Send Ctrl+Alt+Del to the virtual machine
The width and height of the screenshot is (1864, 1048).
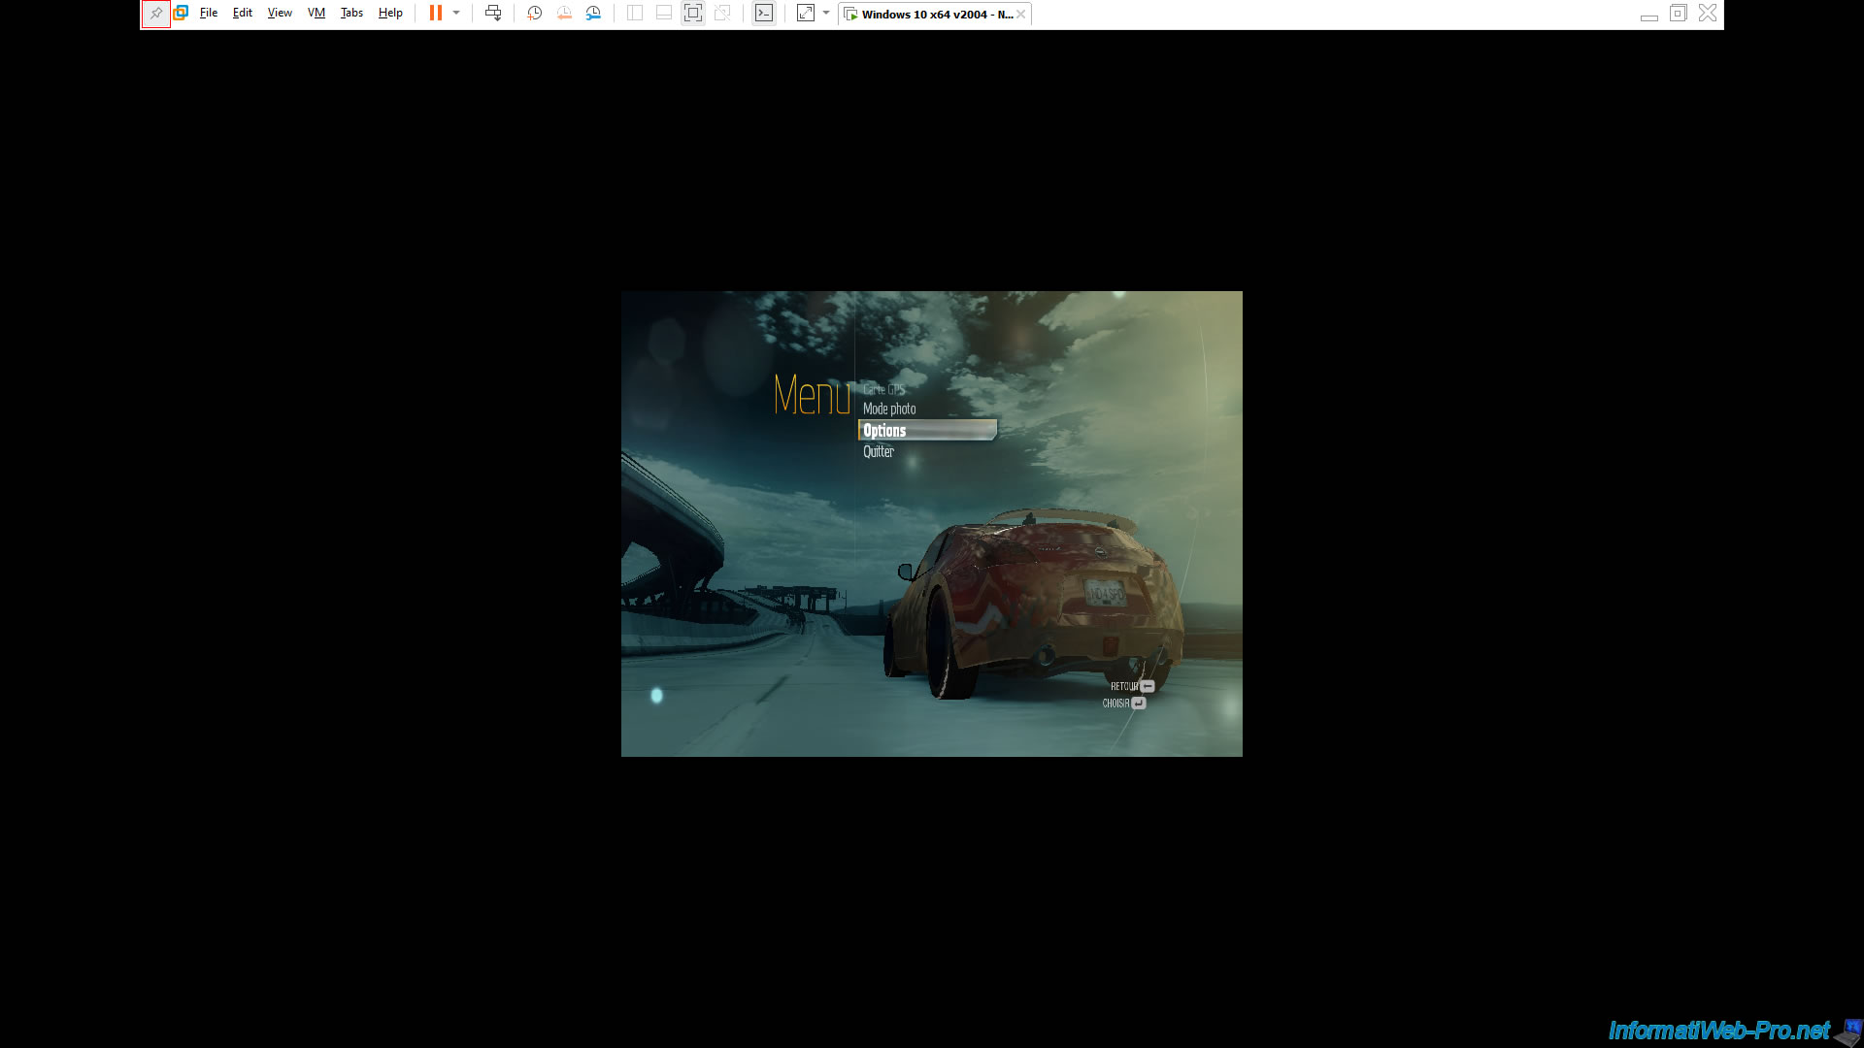tap(493, 14)
